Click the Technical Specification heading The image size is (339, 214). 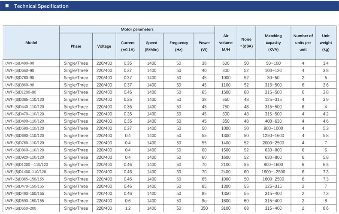click(41, 6)
